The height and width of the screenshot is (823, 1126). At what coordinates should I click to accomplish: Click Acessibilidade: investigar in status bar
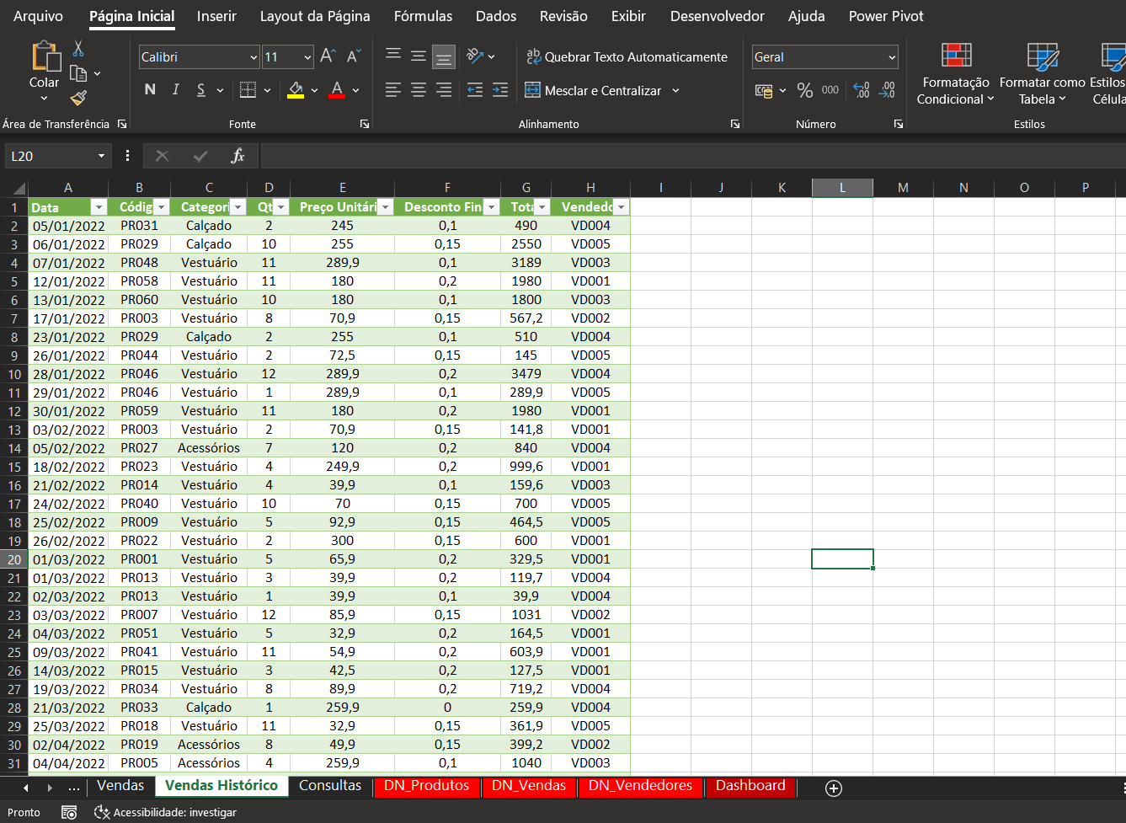click(166, 813)
